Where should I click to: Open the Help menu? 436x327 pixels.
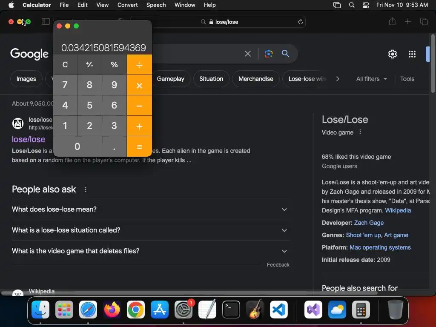coord(209,5)
